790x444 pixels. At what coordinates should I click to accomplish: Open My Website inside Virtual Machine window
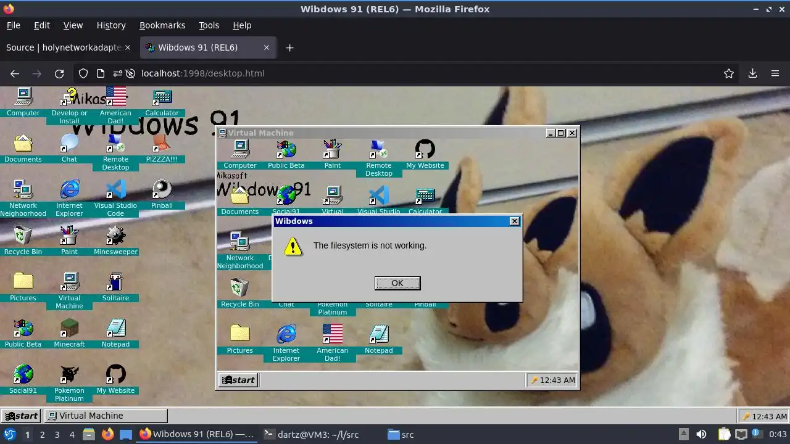pos(425,154)
